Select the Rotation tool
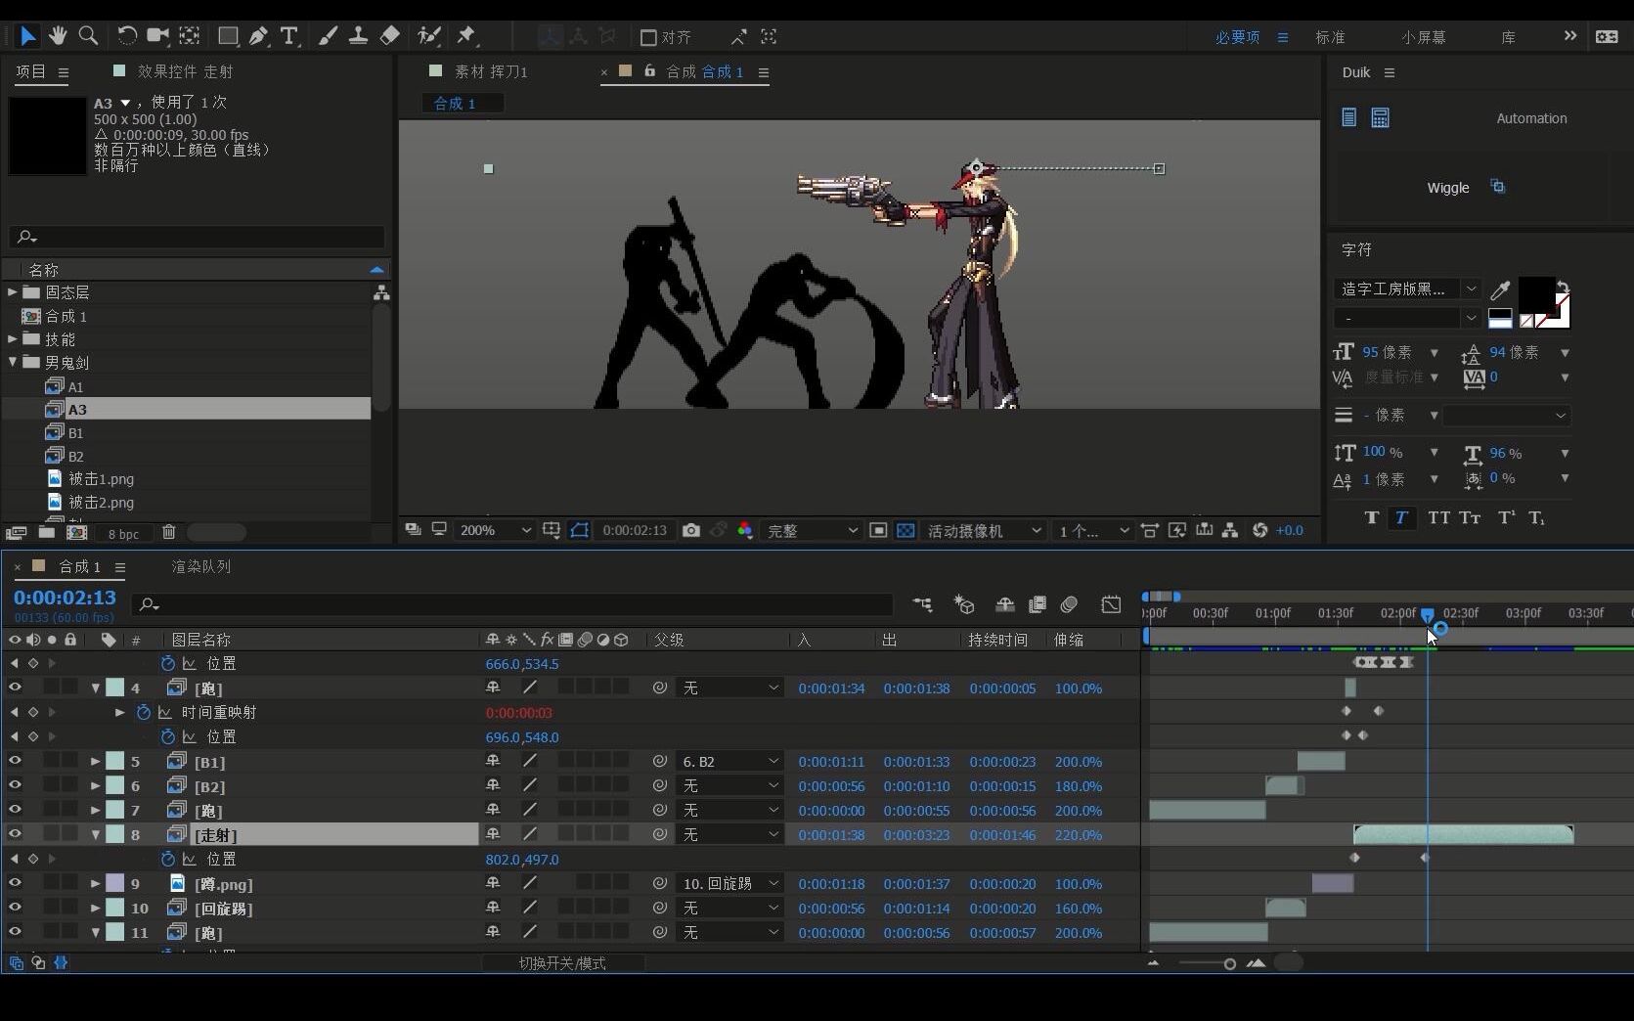 [x=127, y=36]
